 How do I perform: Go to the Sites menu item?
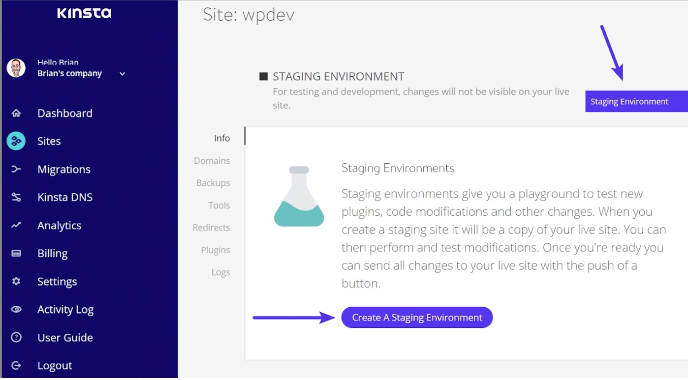49,141
